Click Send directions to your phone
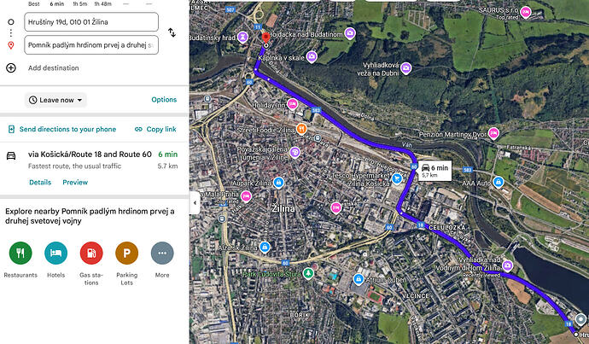589x344 pixels. [x=61, y=130]
